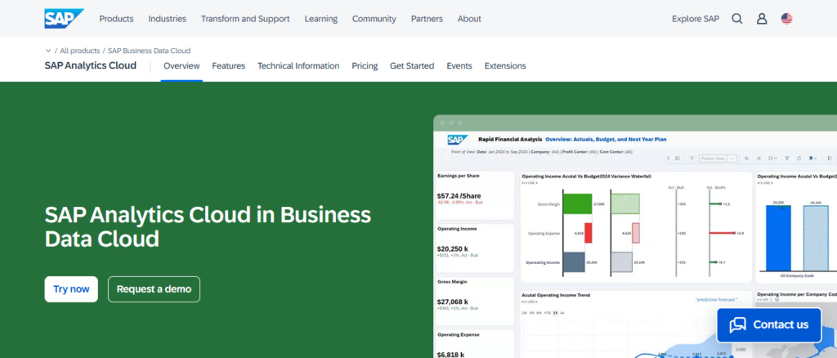The width and height of the screenshot is (837, 358).
Task: Open the Get Started tab
Action: pyautogui.click(x=412, y=65)
